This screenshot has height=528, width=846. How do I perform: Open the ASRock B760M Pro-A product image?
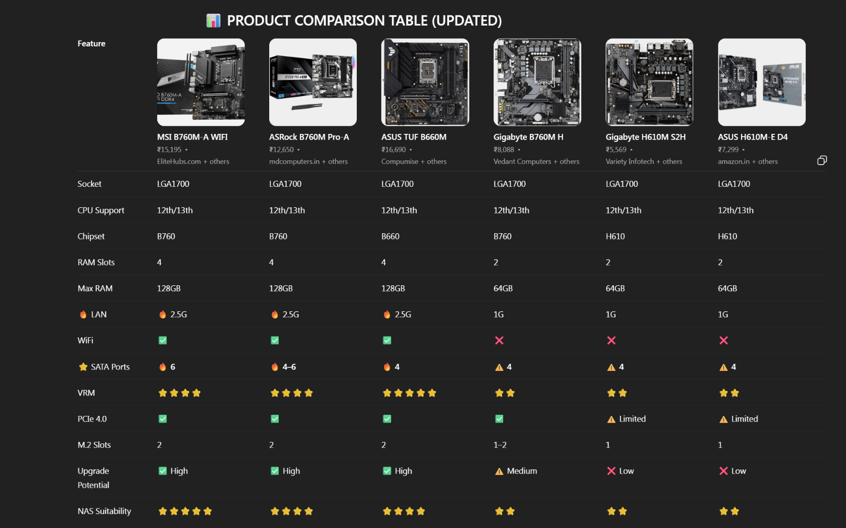pyautogui.click(x=313, y=82)
